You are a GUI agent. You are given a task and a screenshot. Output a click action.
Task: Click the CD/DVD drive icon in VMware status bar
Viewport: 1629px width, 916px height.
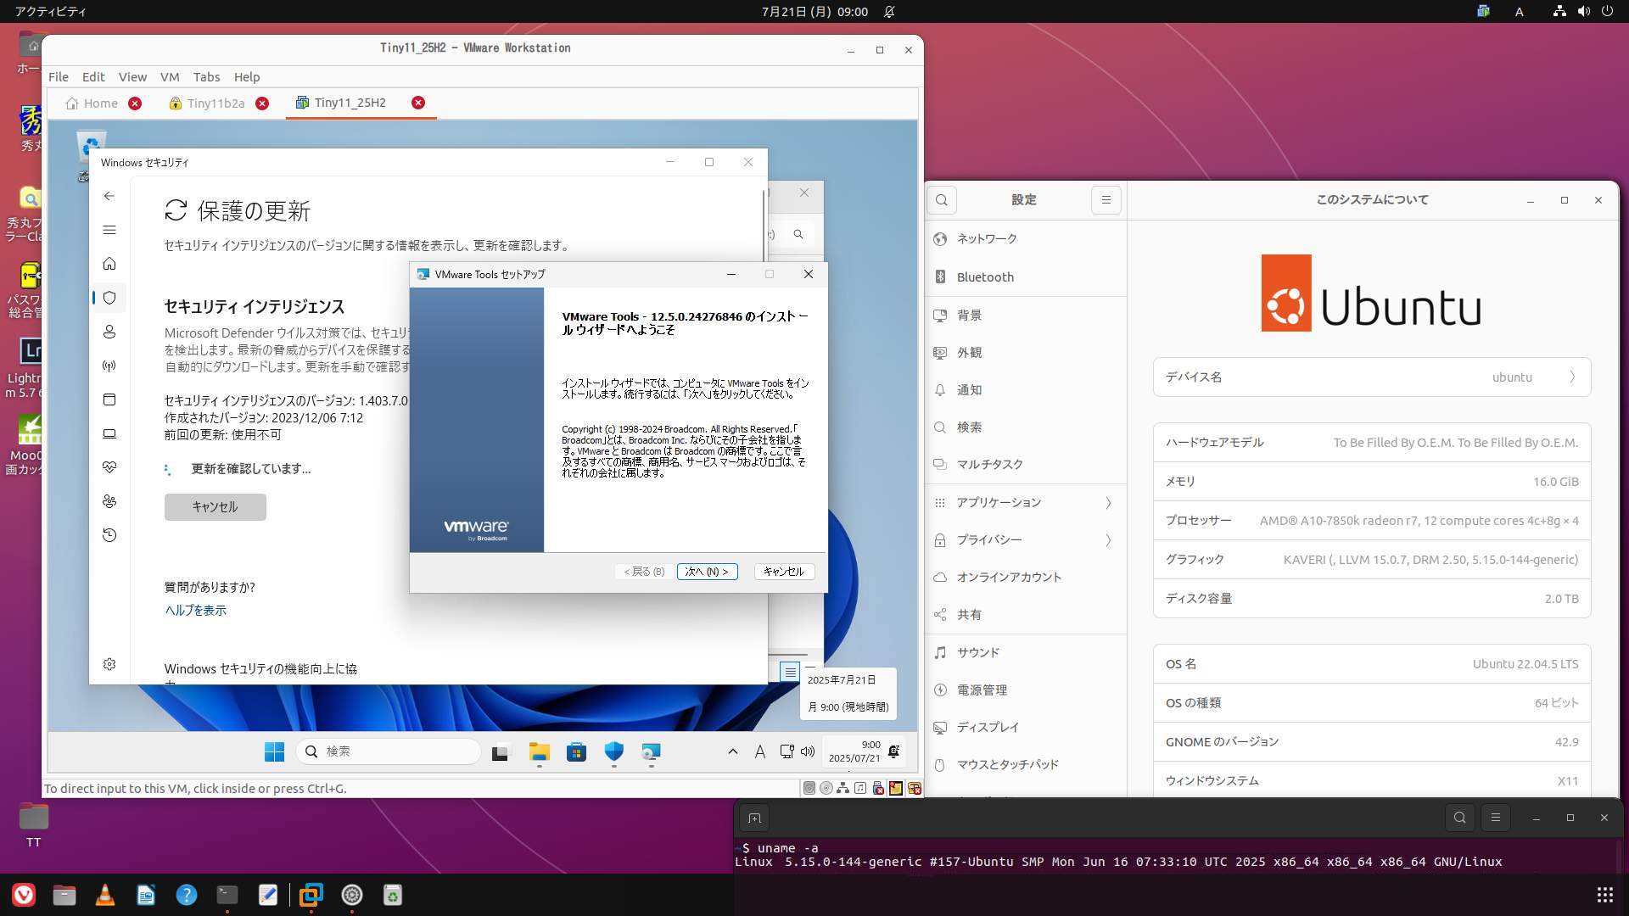click(x=826, y=788)
